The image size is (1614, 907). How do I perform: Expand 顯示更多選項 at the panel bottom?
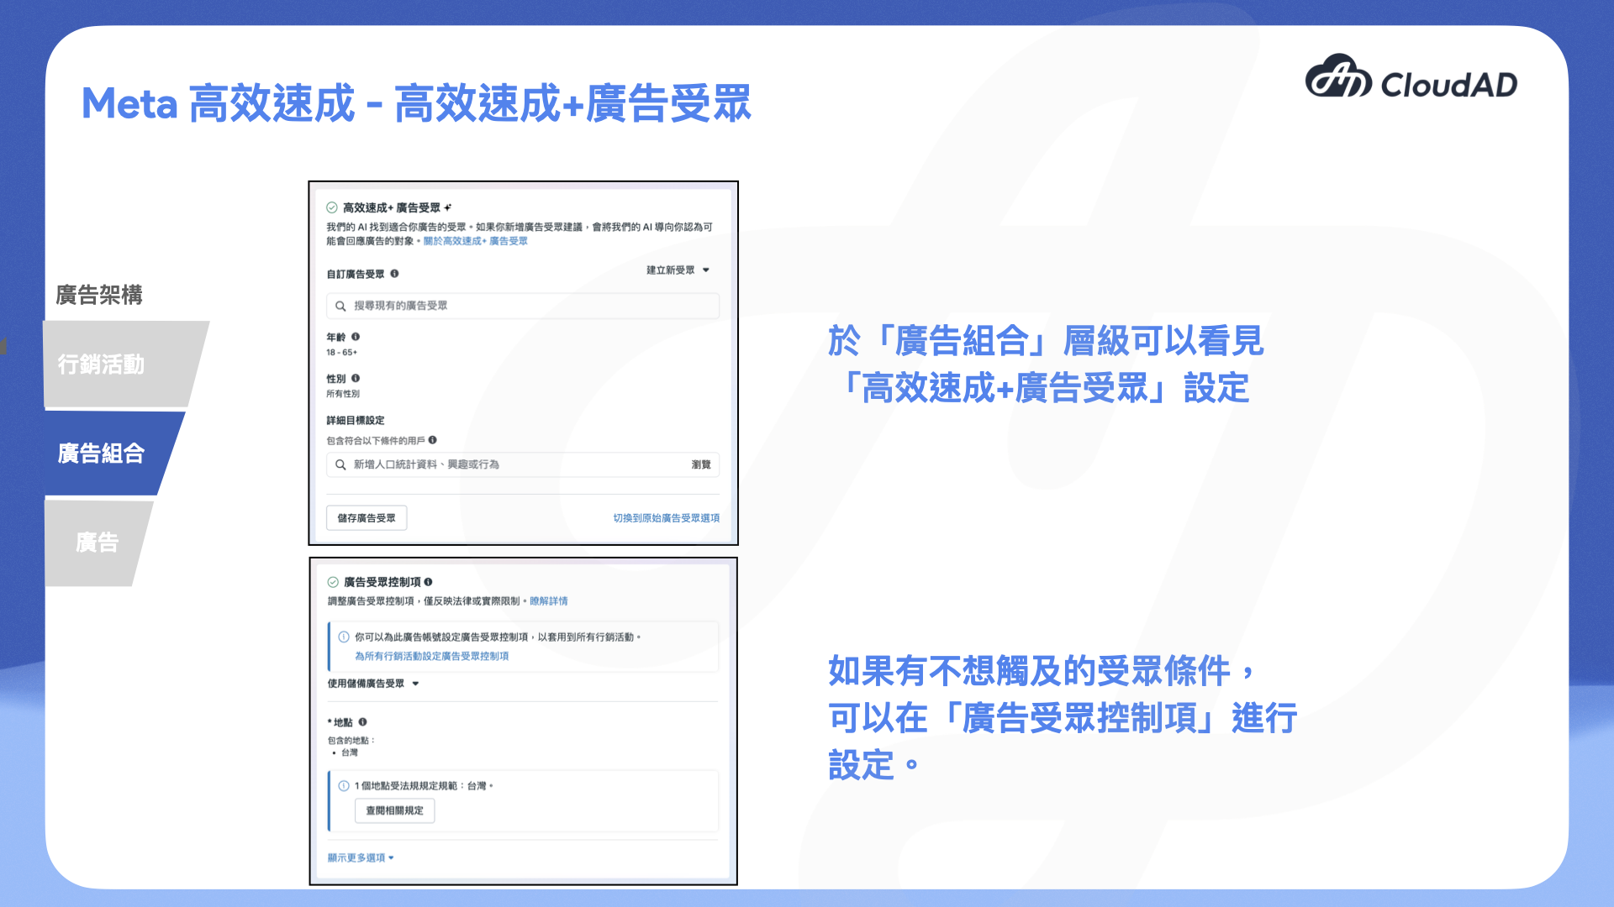coord(360,857)
